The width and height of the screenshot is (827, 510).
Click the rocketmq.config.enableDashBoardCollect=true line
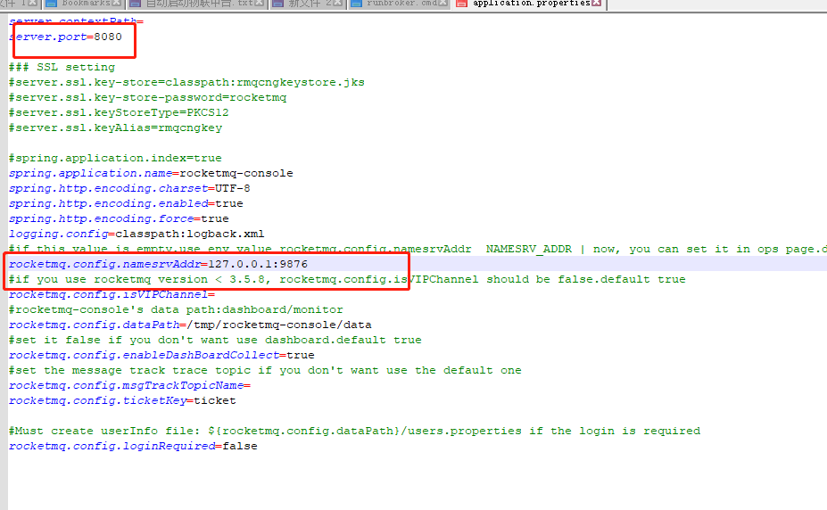click(161, 356)
